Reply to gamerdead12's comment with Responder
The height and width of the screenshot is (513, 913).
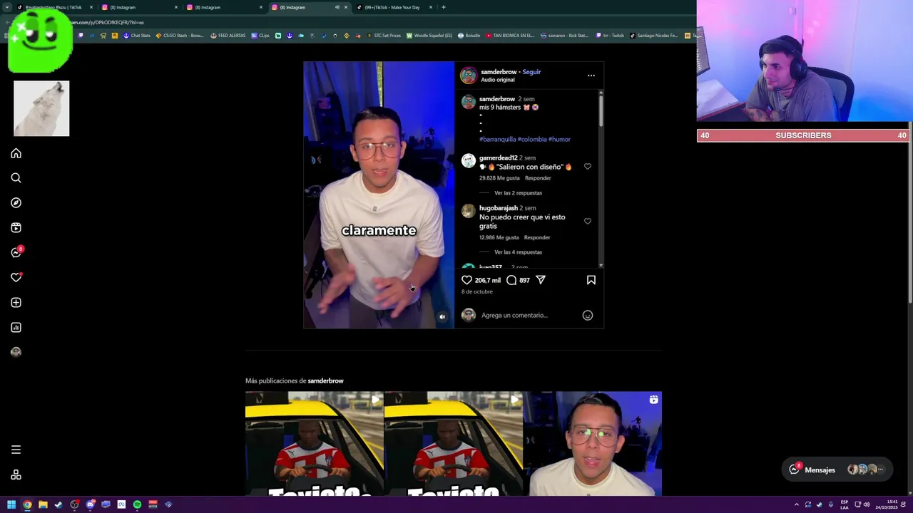(538, 178)
